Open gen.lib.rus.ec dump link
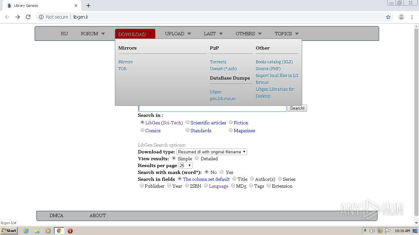The width and height of the screenshot is (419, 235). click(223, 99)
